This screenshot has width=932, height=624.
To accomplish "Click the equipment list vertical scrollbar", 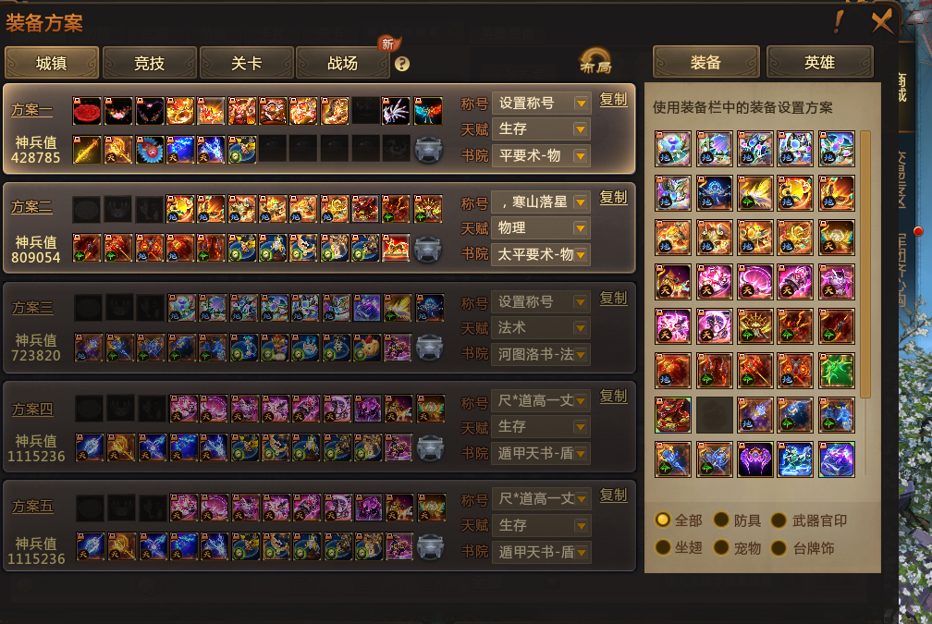I will point(865,264).
